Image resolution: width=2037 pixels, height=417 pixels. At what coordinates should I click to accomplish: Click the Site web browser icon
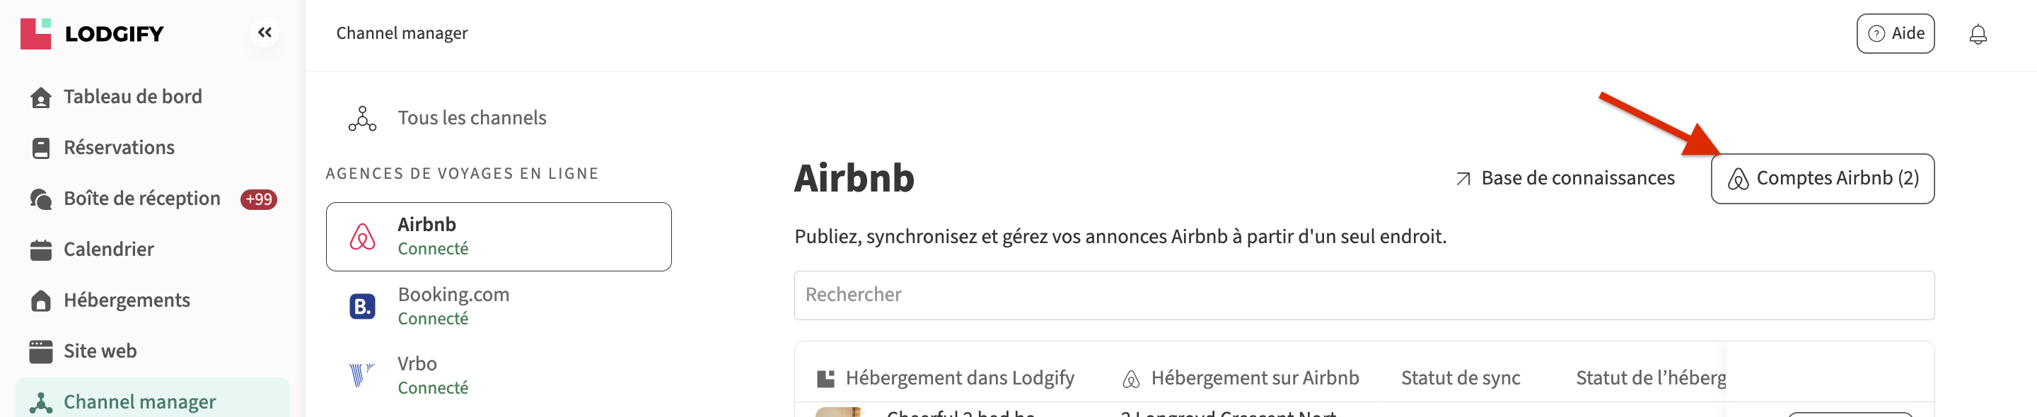pos(40,351)
